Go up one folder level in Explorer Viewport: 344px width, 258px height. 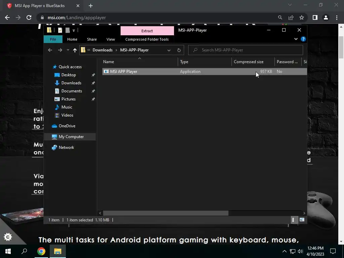[x=75, y=50]
